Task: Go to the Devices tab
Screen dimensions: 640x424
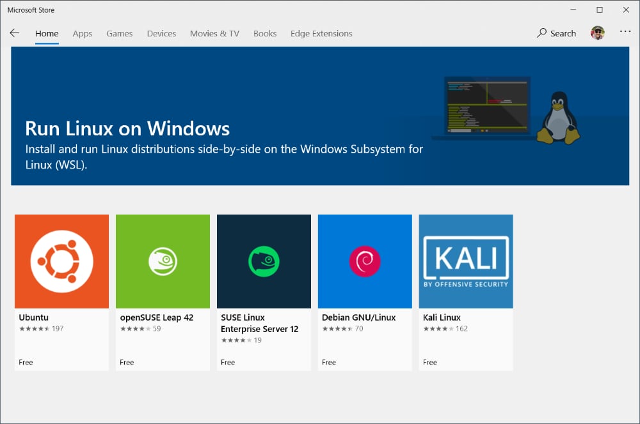Action: [161, 34]
